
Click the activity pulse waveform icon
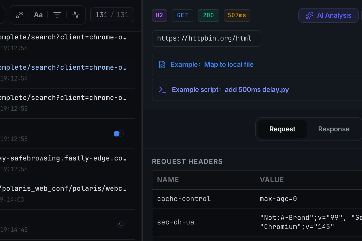(76, 15)
